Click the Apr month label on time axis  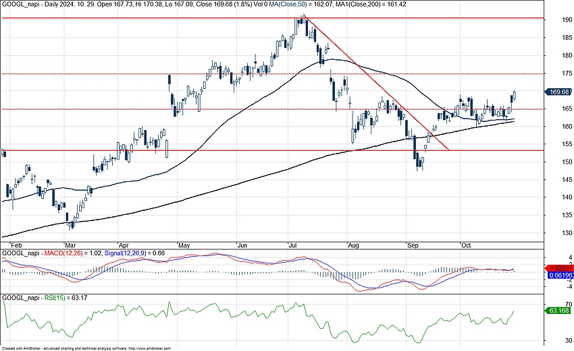[124, 245]
